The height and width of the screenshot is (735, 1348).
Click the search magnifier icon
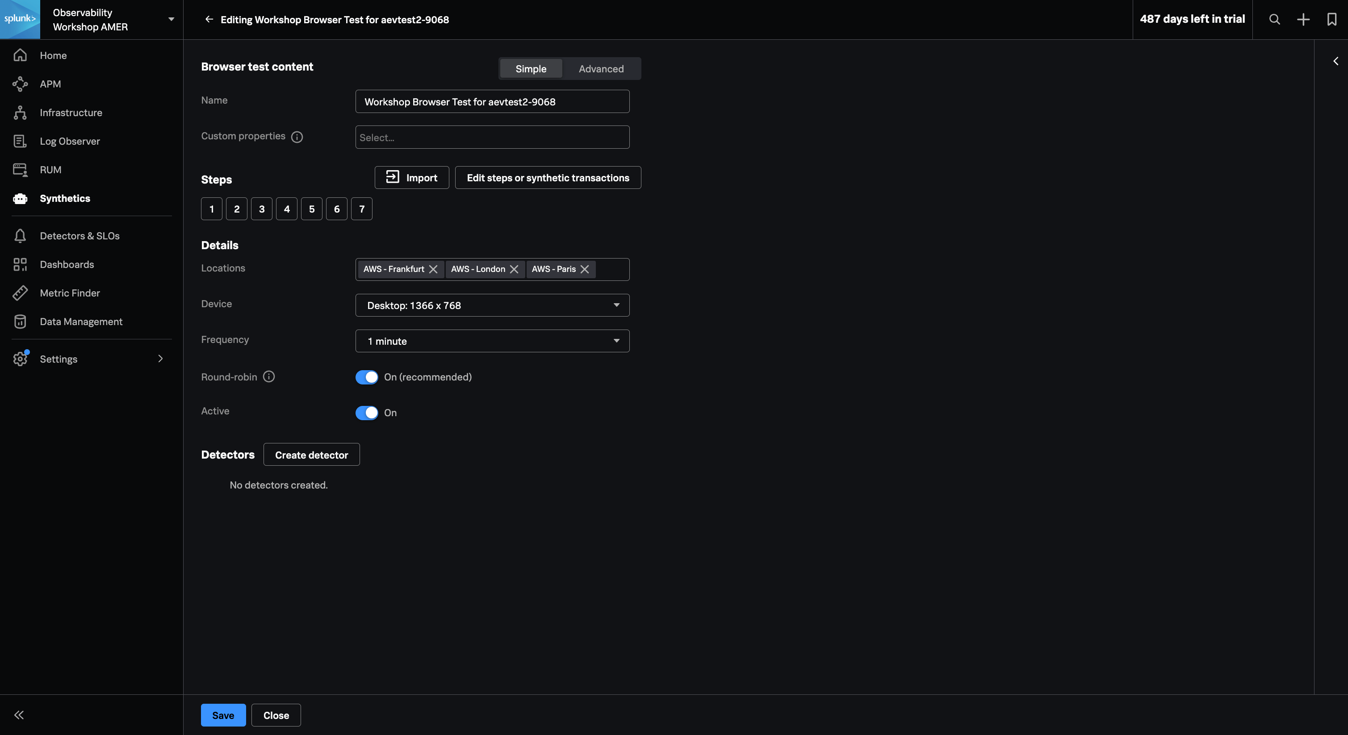tap(1275, 19)
